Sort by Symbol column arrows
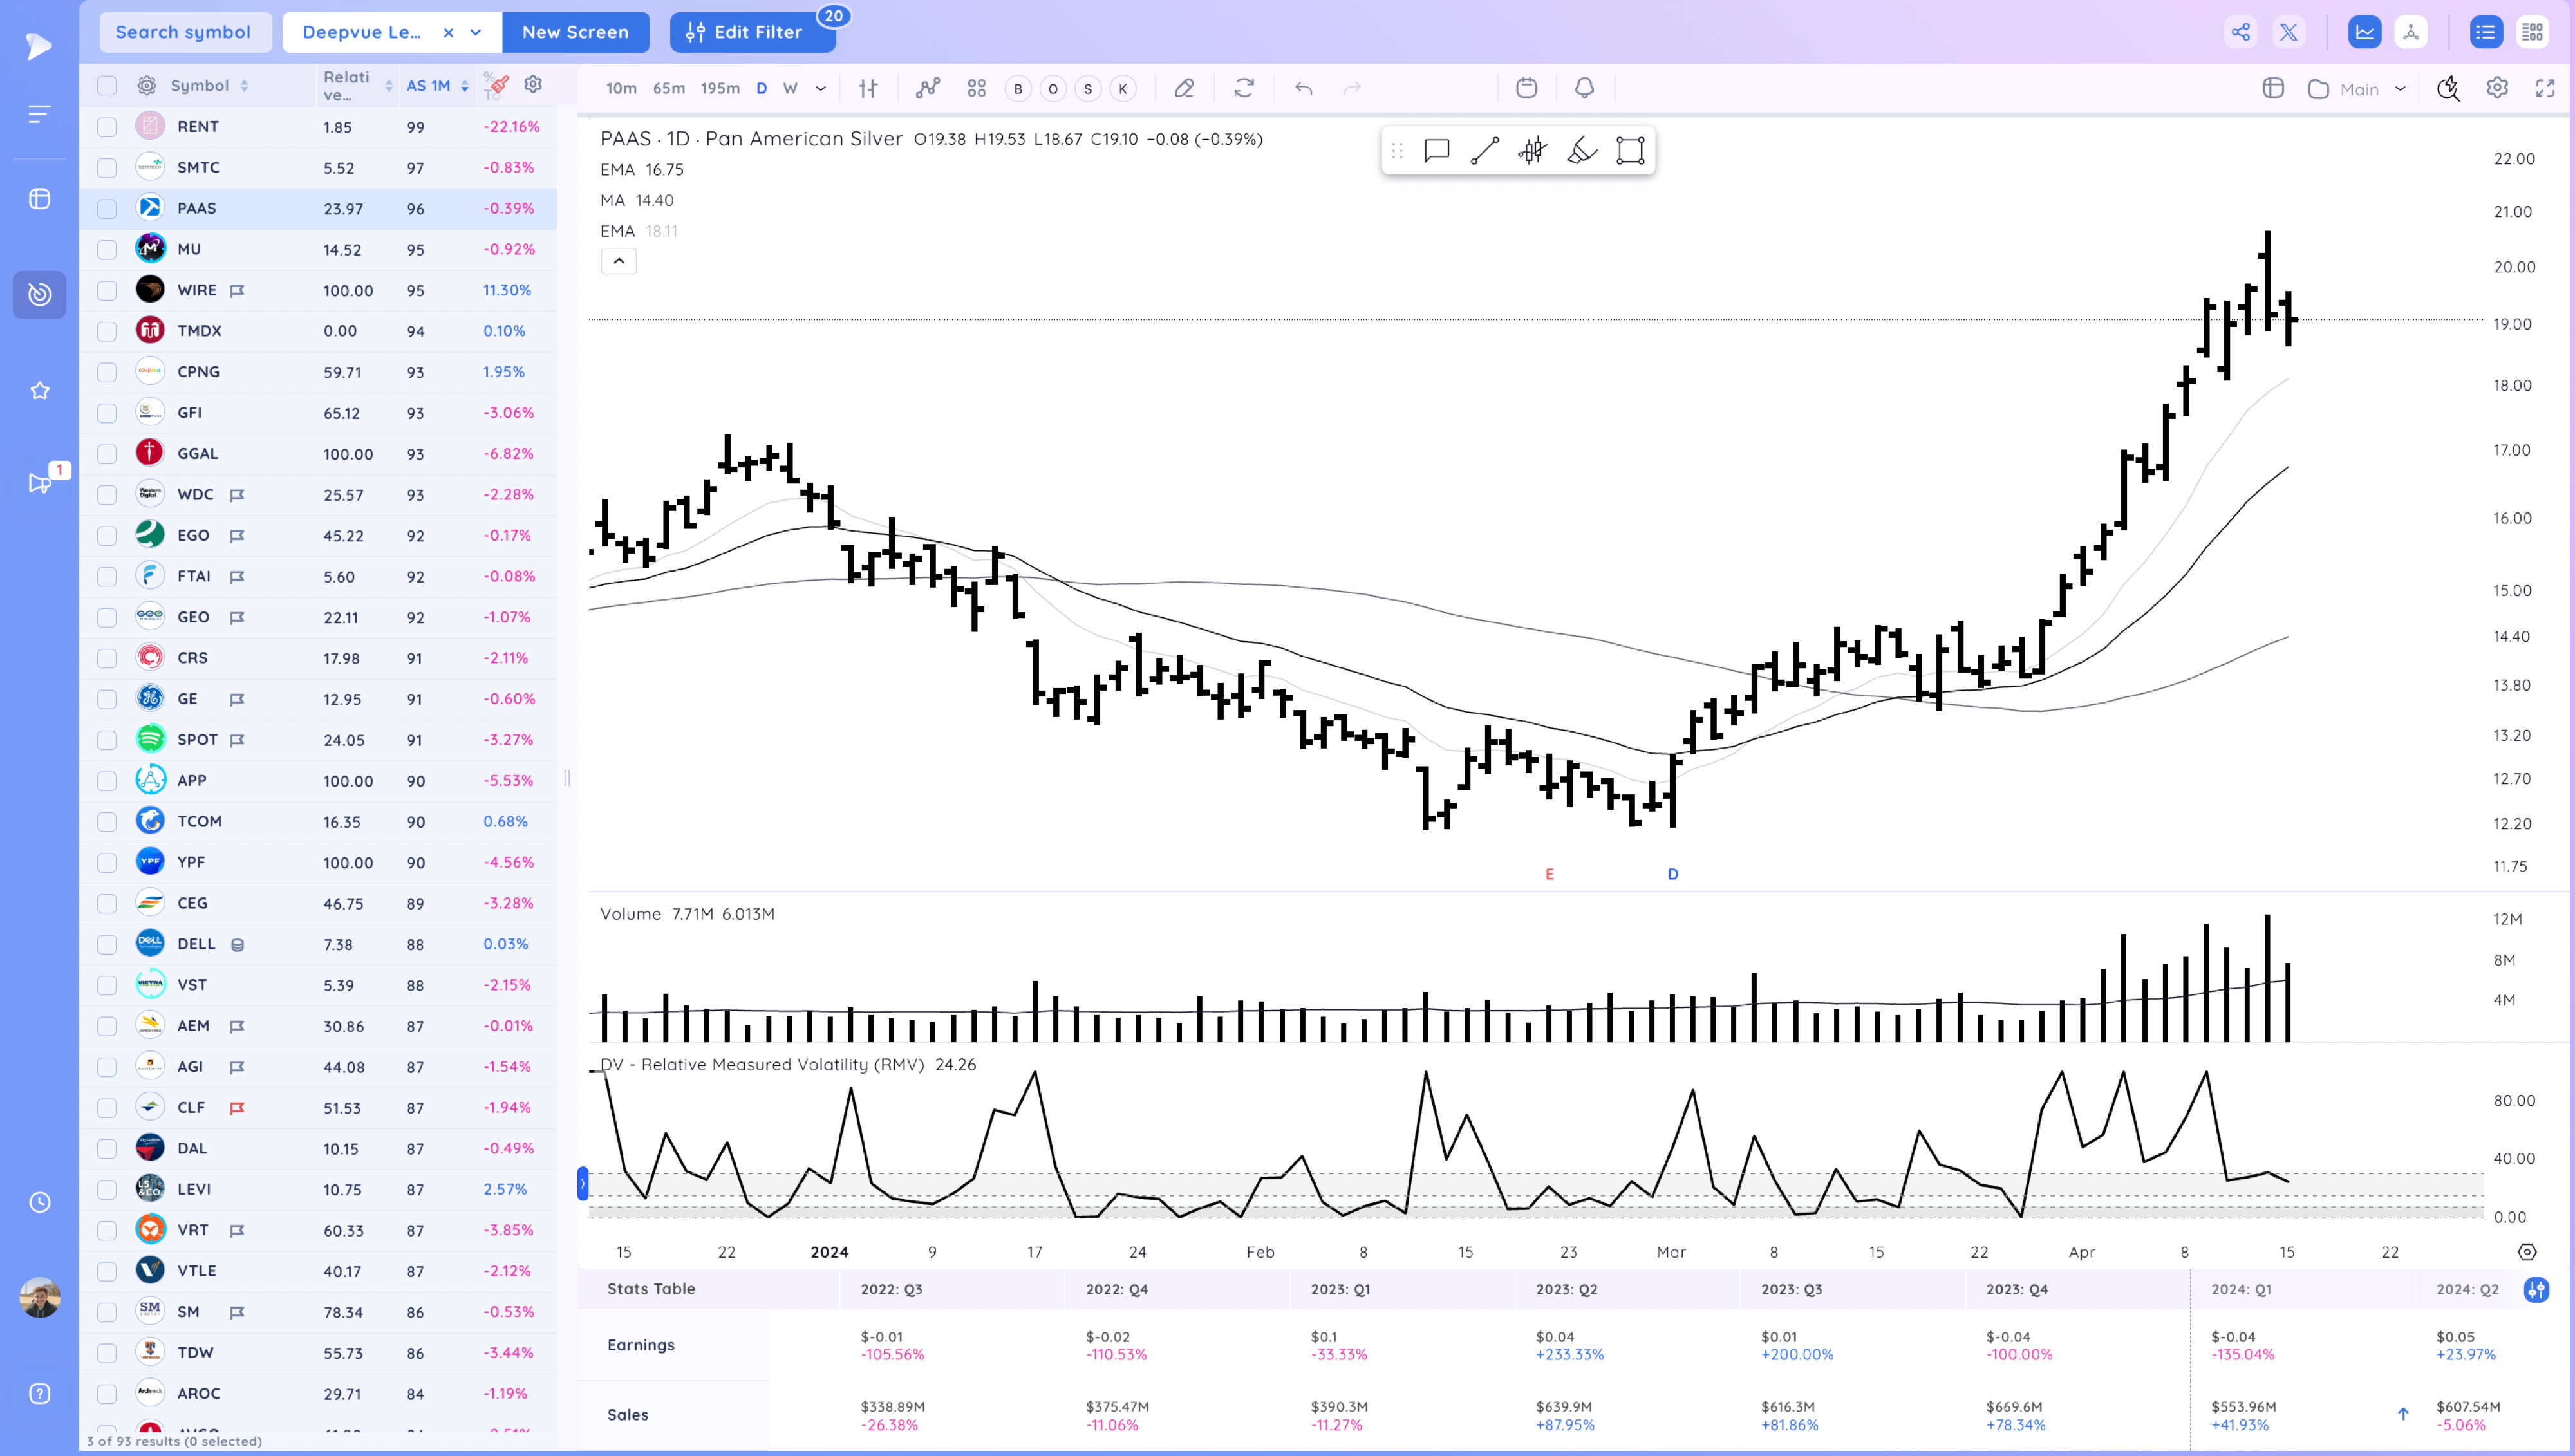 pyautogui.click(x=244, y=86)
